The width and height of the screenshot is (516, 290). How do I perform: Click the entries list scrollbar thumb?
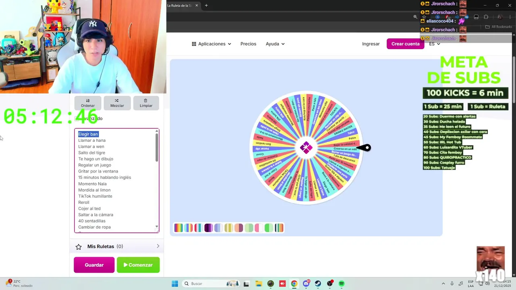[x=157, y=147]
